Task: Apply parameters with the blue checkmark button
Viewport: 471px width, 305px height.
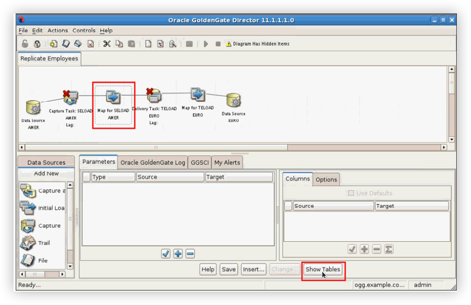Action: (x=166, y=254)
